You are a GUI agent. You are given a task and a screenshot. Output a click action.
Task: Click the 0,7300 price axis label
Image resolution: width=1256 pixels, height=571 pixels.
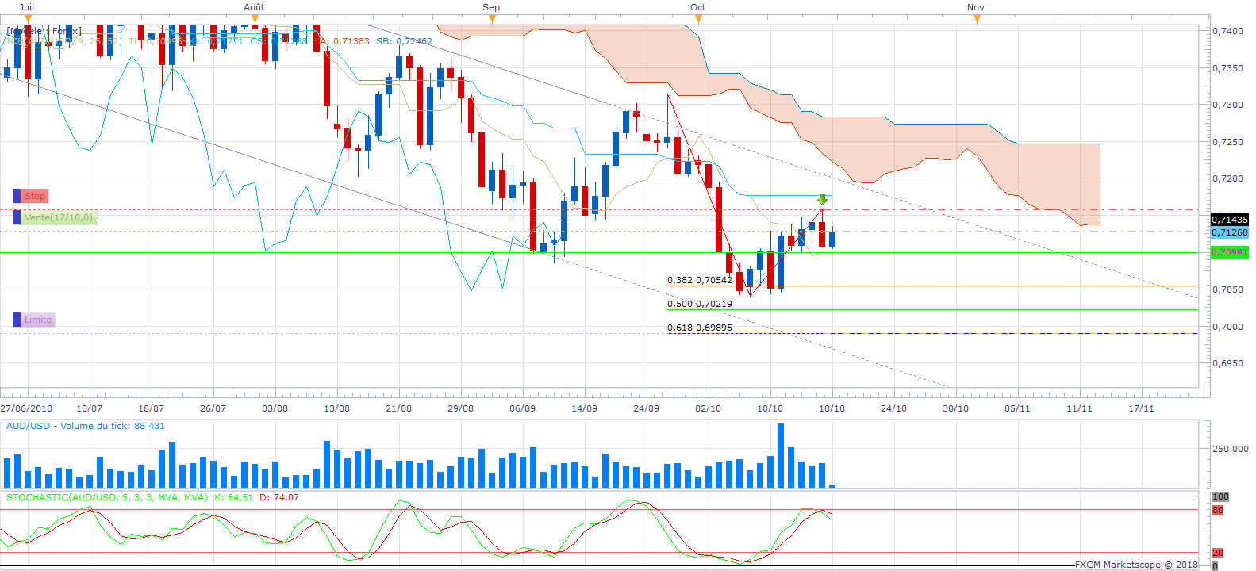(1228, 105)
